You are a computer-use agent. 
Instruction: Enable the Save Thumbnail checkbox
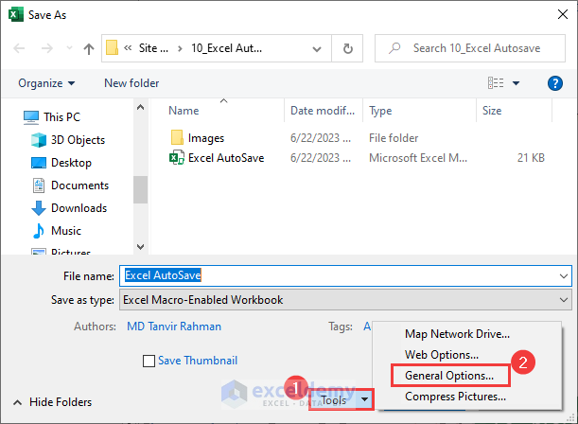(x=149, y=361)
